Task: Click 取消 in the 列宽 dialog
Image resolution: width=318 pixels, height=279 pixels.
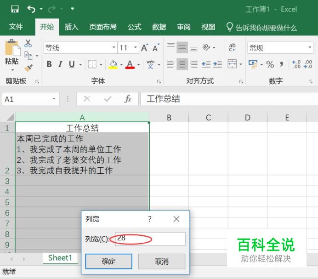Action: (162, 262)
